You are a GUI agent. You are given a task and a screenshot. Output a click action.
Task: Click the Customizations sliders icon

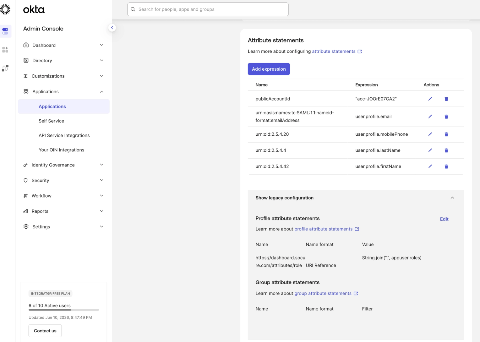pyautogui.click(x=25, y=76)
